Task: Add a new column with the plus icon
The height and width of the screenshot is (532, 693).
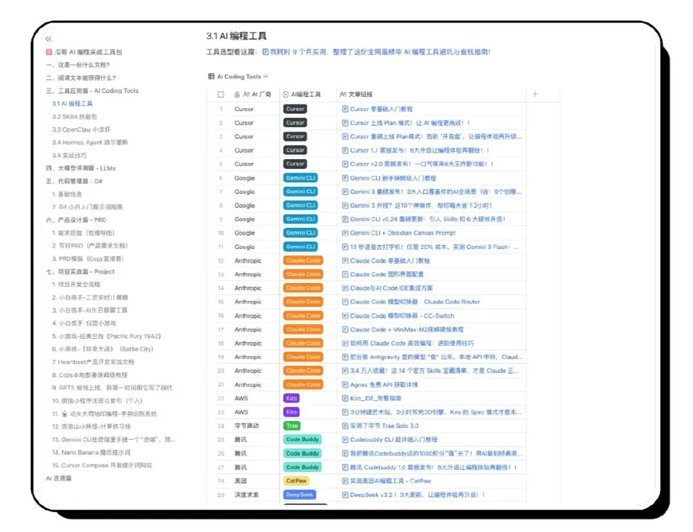Action: point(535,94)
